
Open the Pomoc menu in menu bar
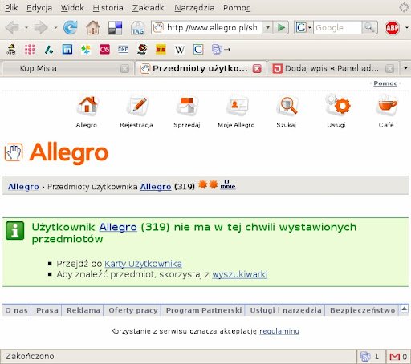[x=237, y=8]
